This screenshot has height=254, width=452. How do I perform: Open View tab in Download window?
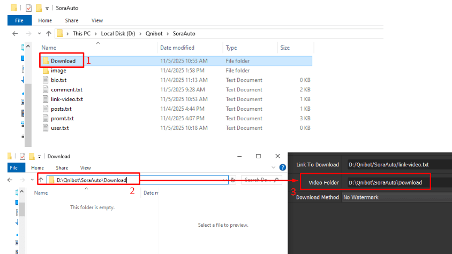85,167
